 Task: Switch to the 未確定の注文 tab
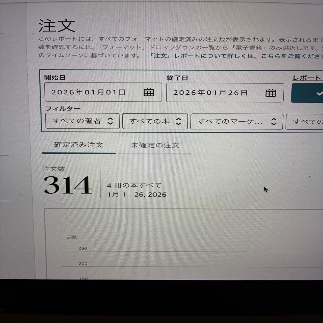coord(155,145)
